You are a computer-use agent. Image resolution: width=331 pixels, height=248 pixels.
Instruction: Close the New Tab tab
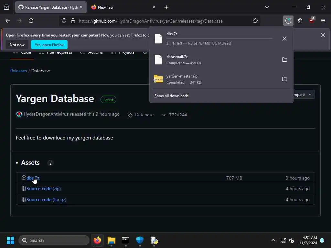(154, 7)
